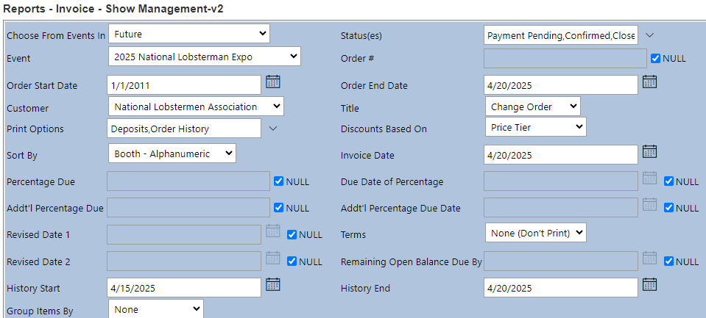This screenshot has width=706, height=318.
Task: Open the Title dropdown set to Change Order
Action: click(532, 106)
